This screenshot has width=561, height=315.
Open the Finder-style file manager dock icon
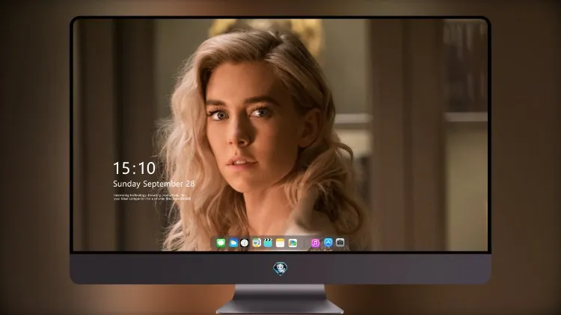tap(257, 243)
